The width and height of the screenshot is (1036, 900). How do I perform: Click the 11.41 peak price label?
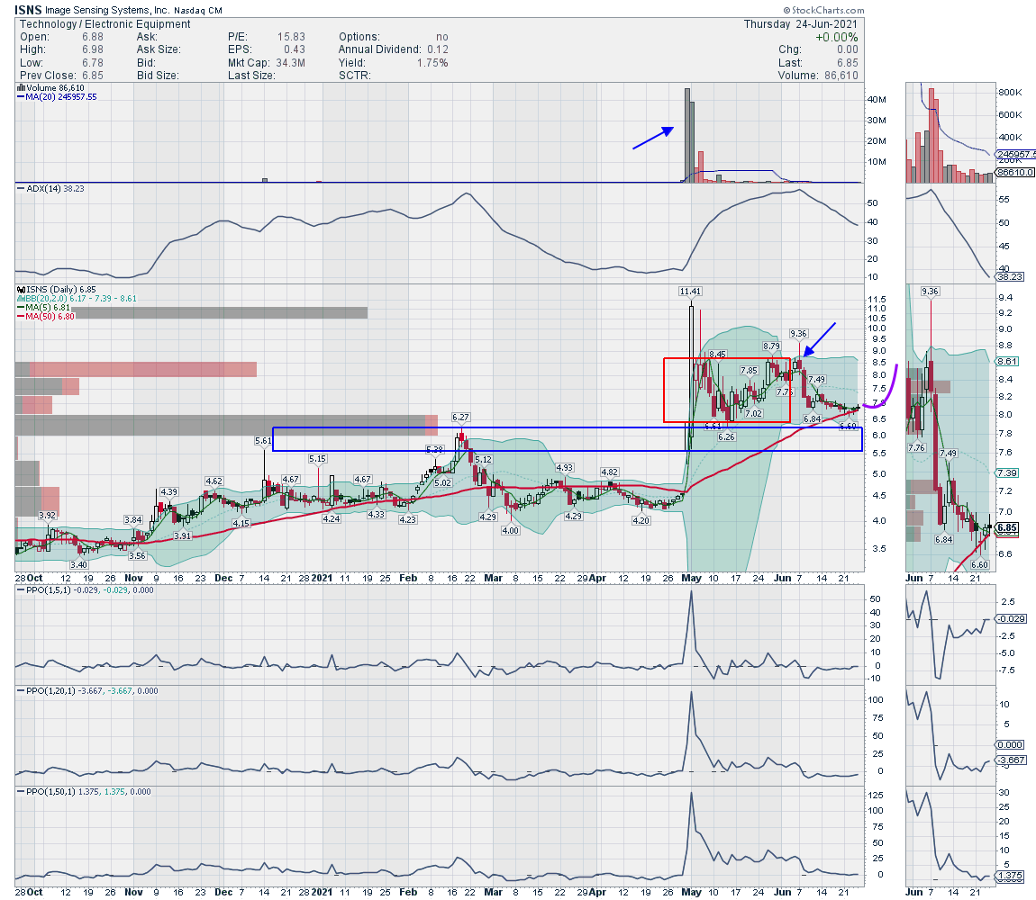pyautogui.click(x=690, y=292)
